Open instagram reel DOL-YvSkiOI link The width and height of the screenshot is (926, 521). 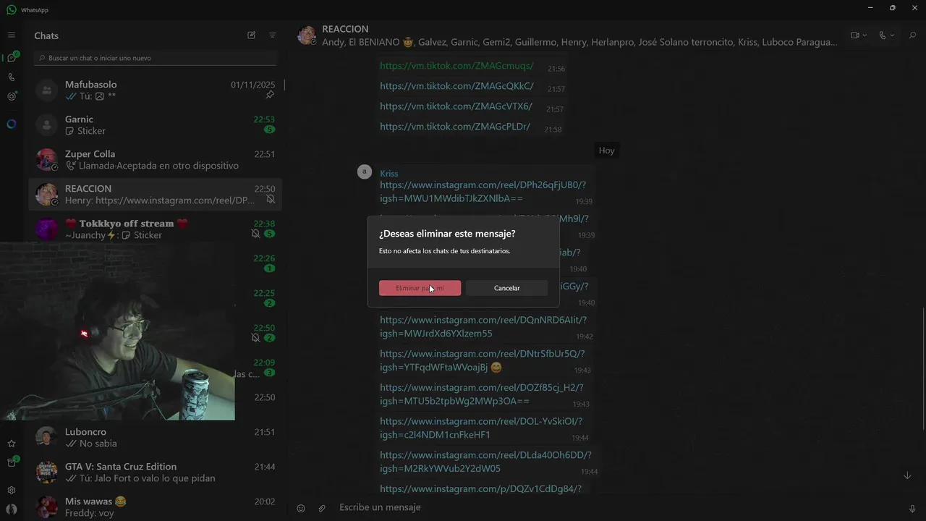point(481,428)
